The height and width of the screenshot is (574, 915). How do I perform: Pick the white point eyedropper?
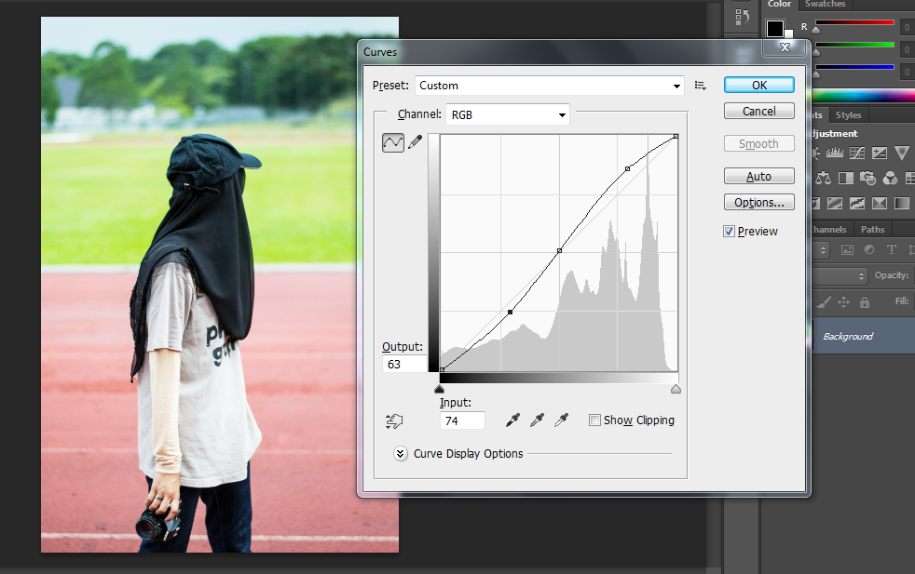click(x=561, y=420)
